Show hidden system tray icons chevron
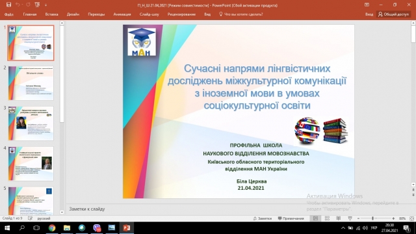The height and width of the screenshot is (234, 416). [x=343, y=228]
